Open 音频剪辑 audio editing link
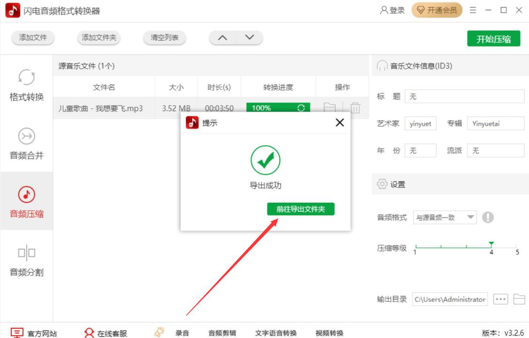The height and width of the screenshot is (338, 529). (222, 333)
